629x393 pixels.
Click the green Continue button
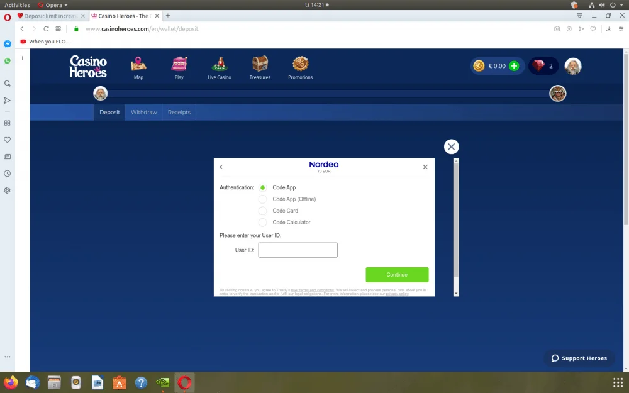pos(397,275)
